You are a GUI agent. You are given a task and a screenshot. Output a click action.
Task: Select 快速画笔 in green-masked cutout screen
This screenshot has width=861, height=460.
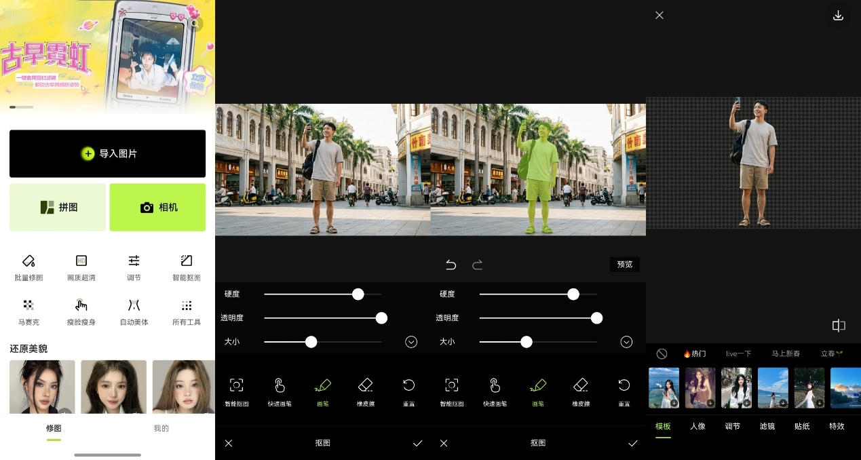click(495, 392)
